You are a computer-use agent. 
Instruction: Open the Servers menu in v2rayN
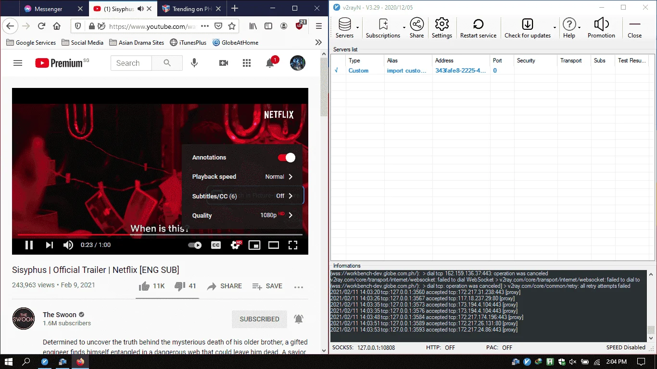point(344,28)
